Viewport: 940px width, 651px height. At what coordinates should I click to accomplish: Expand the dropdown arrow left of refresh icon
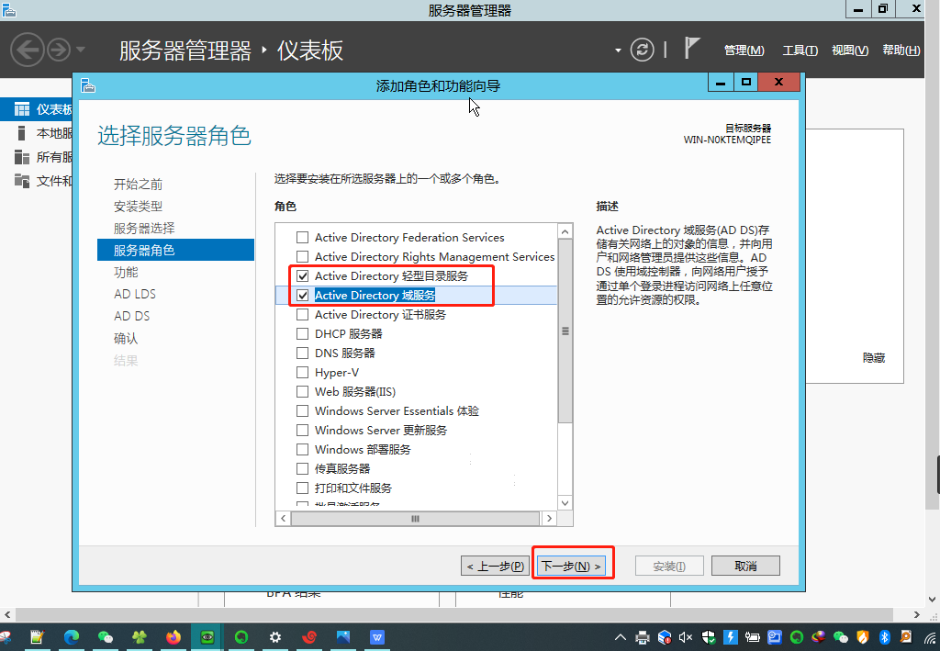(618, 51)
